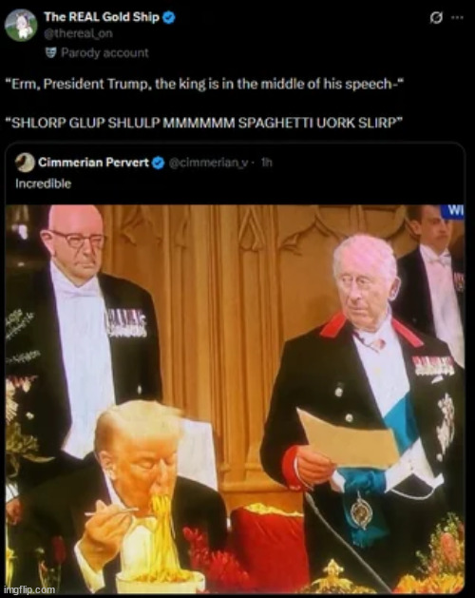Open the banquet image in the quoted post
Screen dimensions: 475x598
click(235, 398)
